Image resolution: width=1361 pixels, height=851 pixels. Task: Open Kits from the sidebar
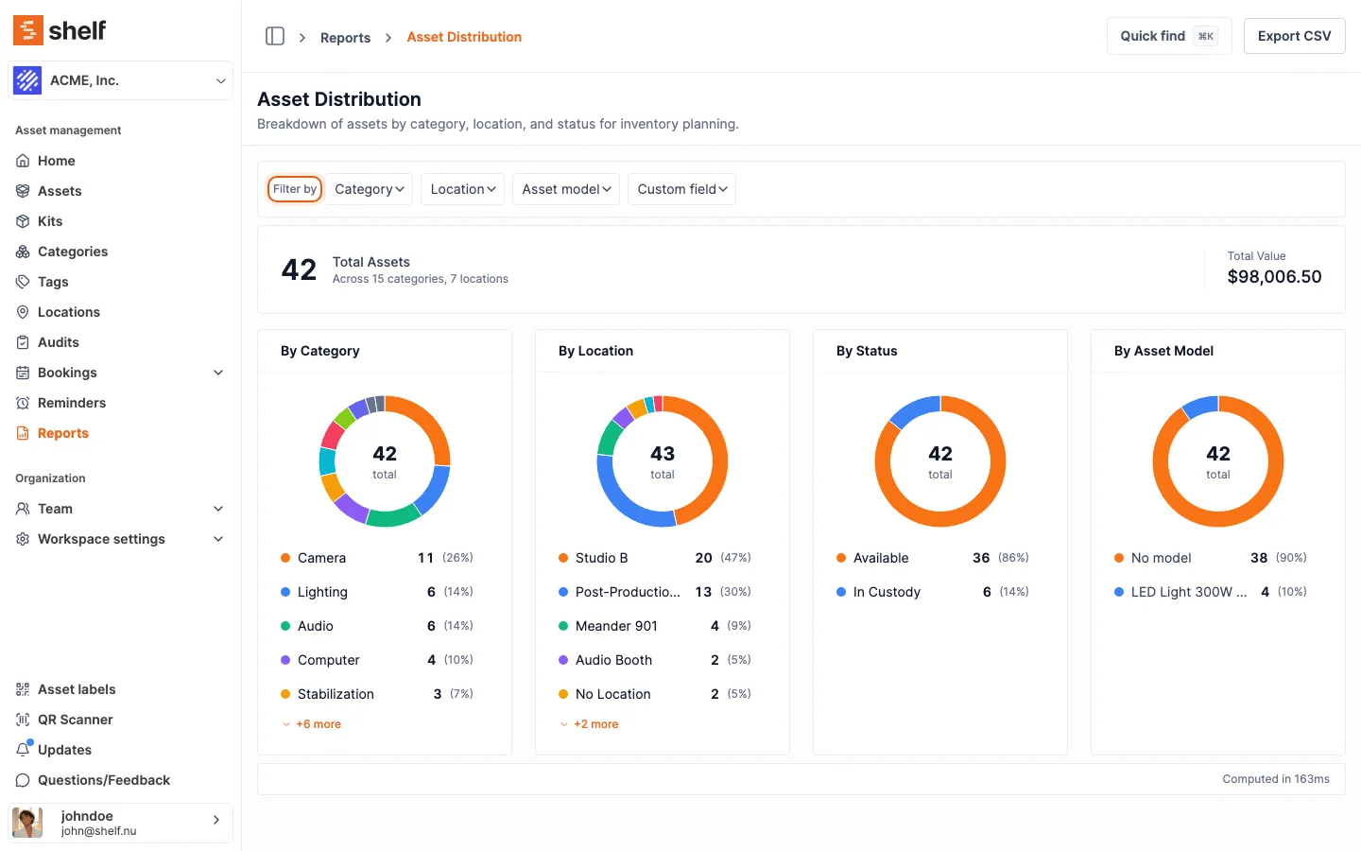coord(120,221)
